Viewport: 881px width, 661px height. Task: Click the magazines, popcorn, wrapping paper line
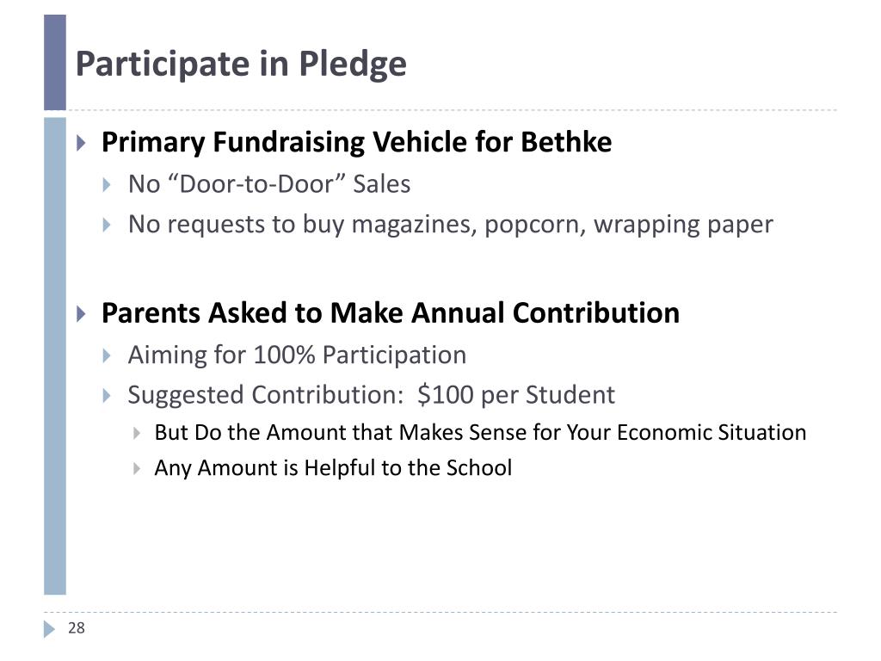point(451,225)
